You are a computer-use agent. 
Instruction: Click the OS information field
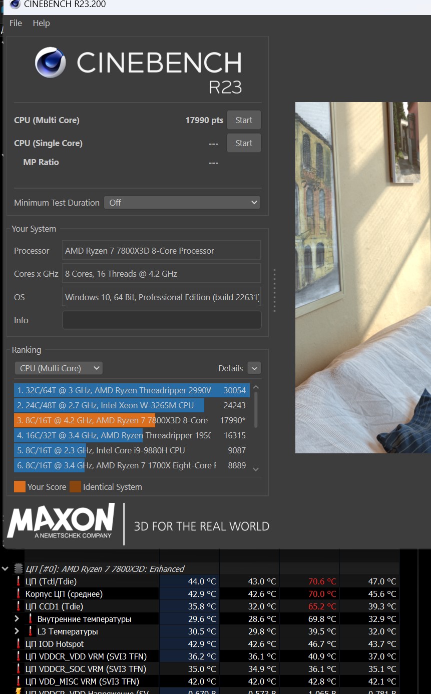(161, 297)
